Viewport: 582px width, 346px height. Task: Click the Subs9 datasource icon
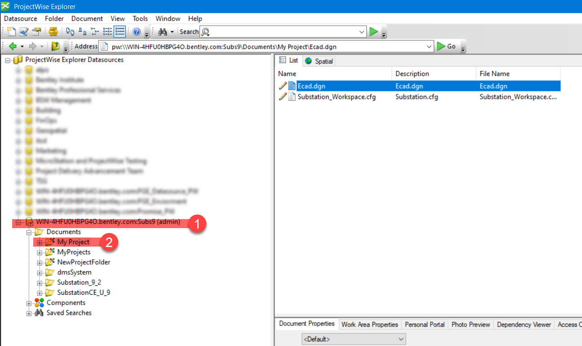(x=30, y=222)
